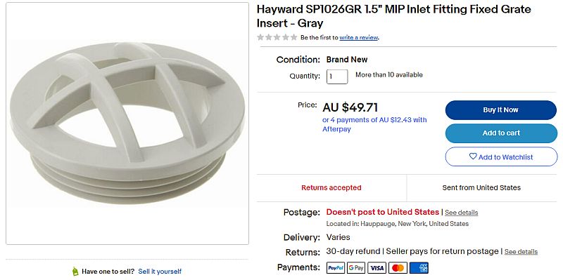The height and width of the screenshot is (280, 563).
Task: Click the Afterpay payments link
Action: click(x=374, y=124)
